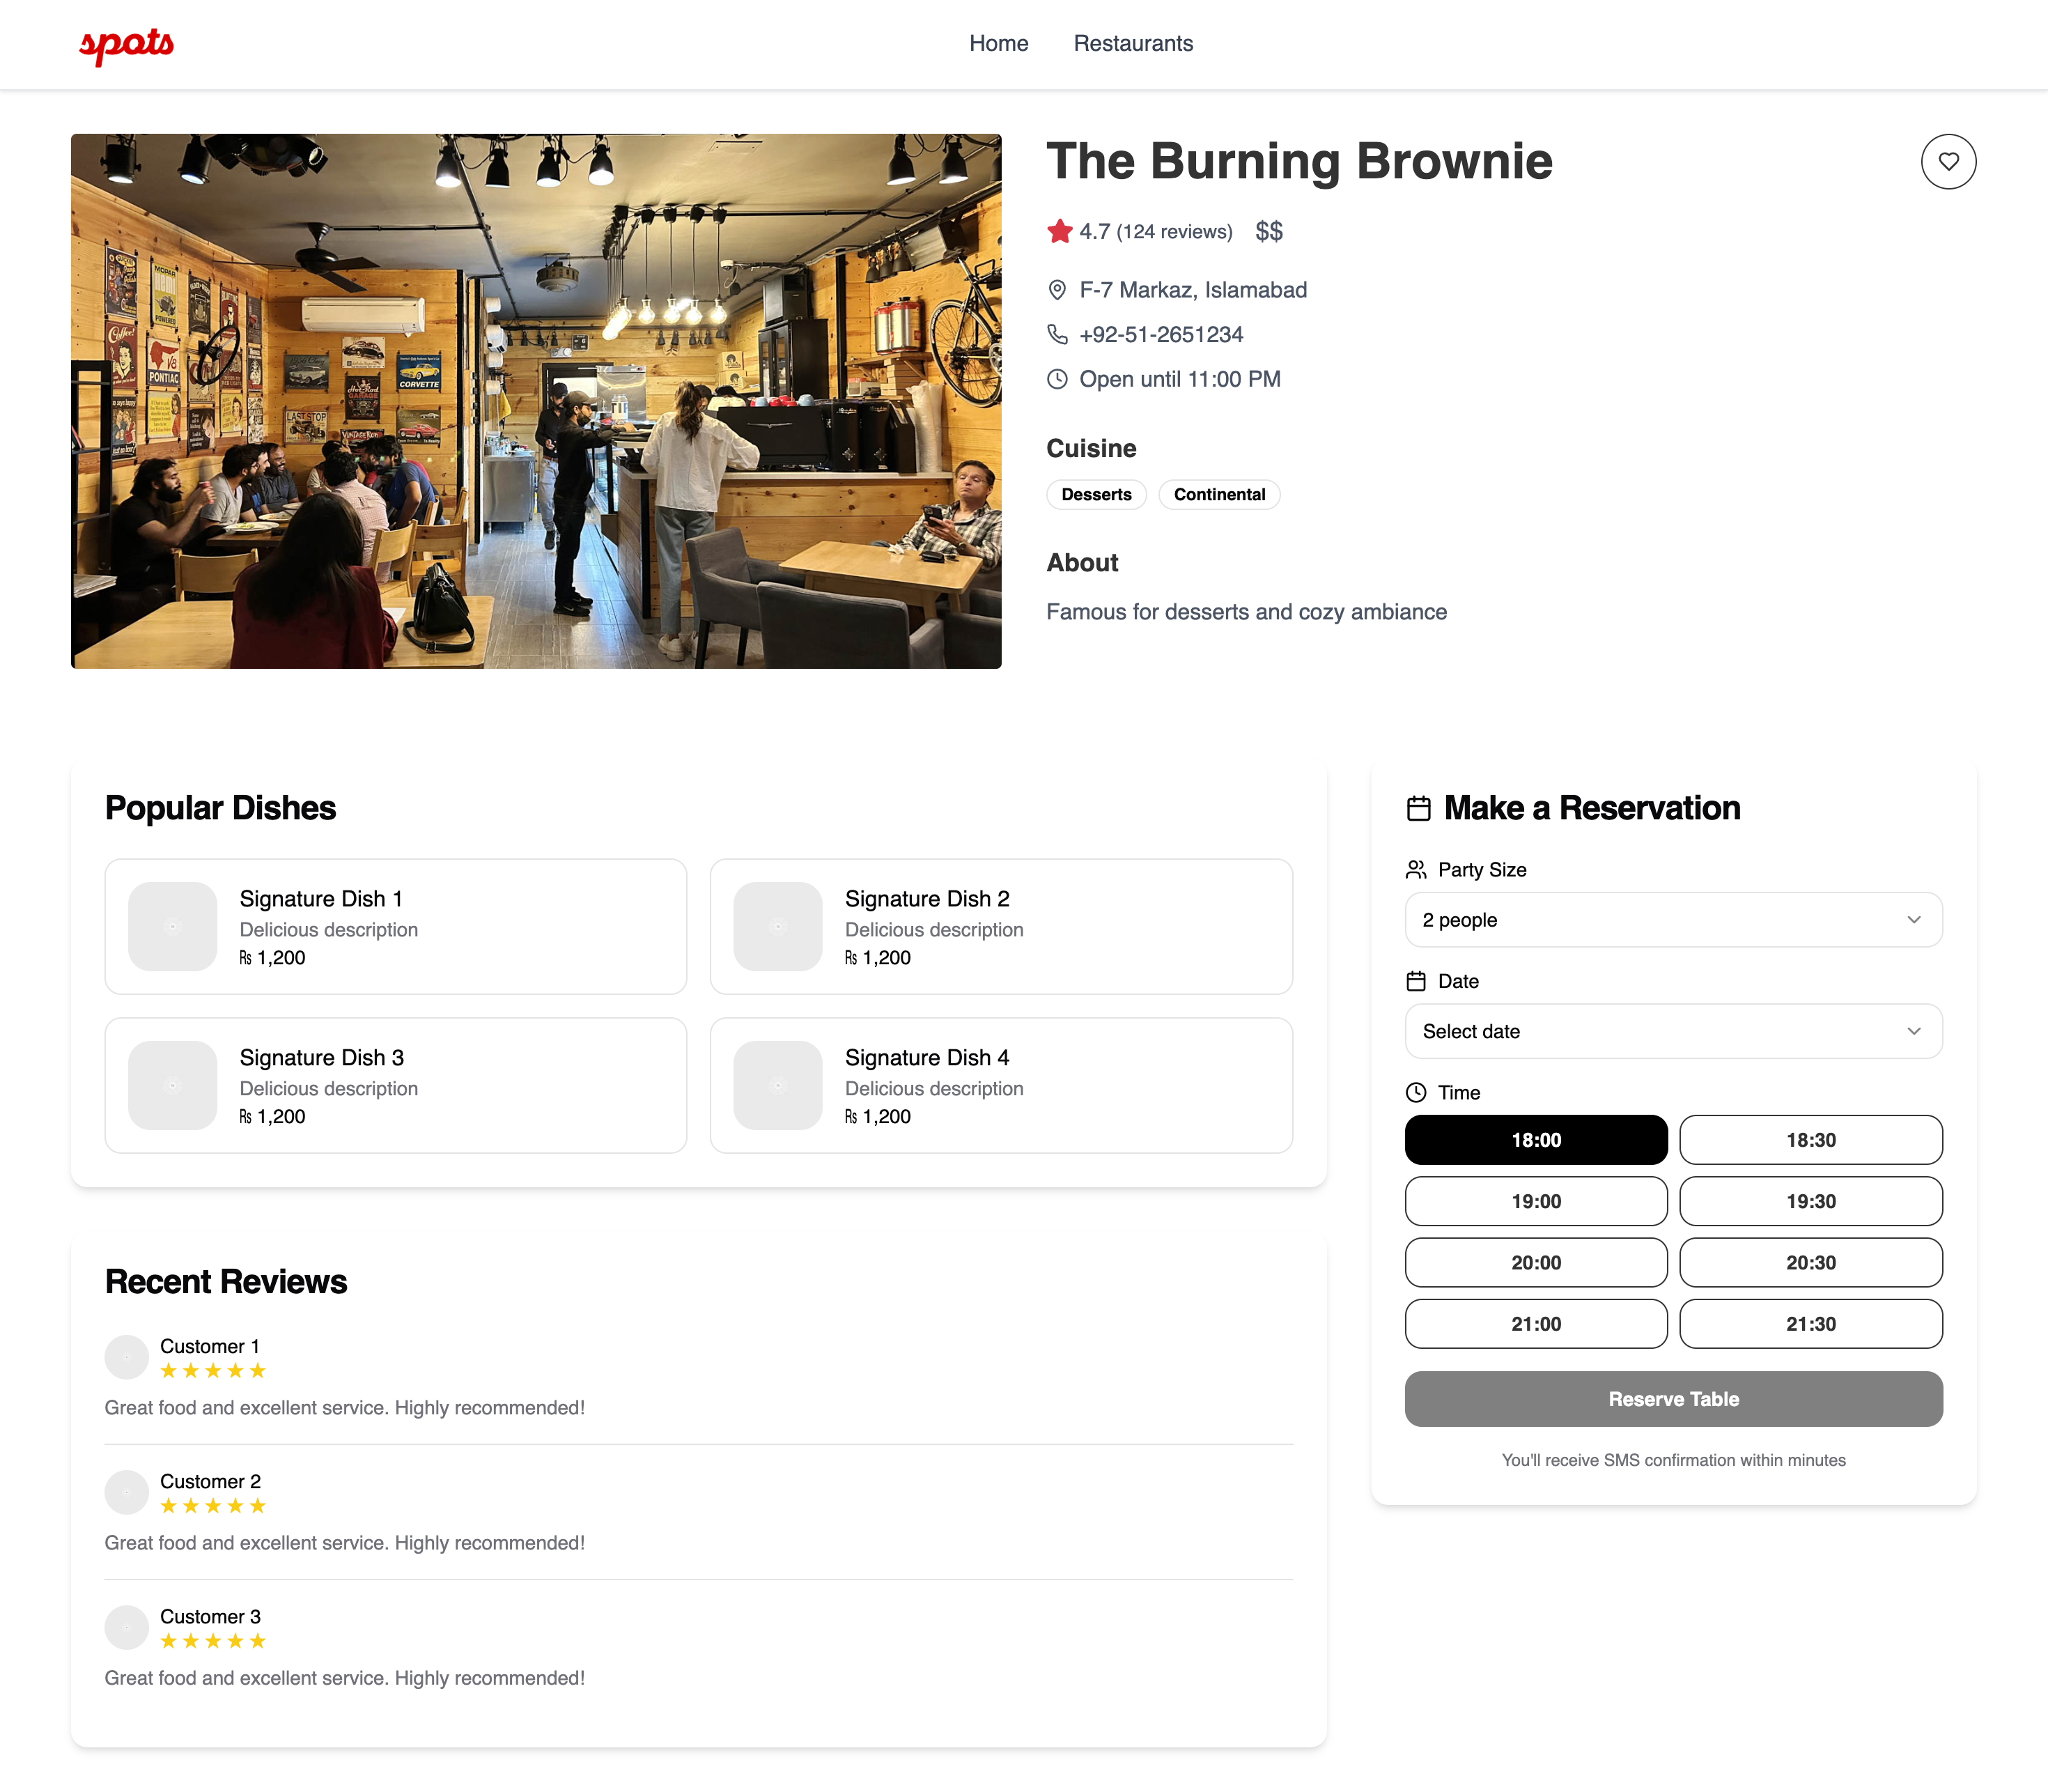Choose the 20:00 time slot
The height and width of the screenshot is (1792, 2048).
(x=1535, y=1263)
